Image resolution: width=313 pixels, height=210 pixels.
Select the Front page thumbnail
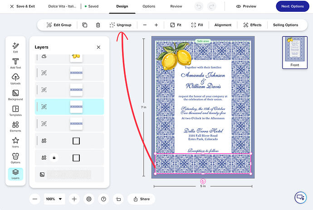[x=295, y=53]
